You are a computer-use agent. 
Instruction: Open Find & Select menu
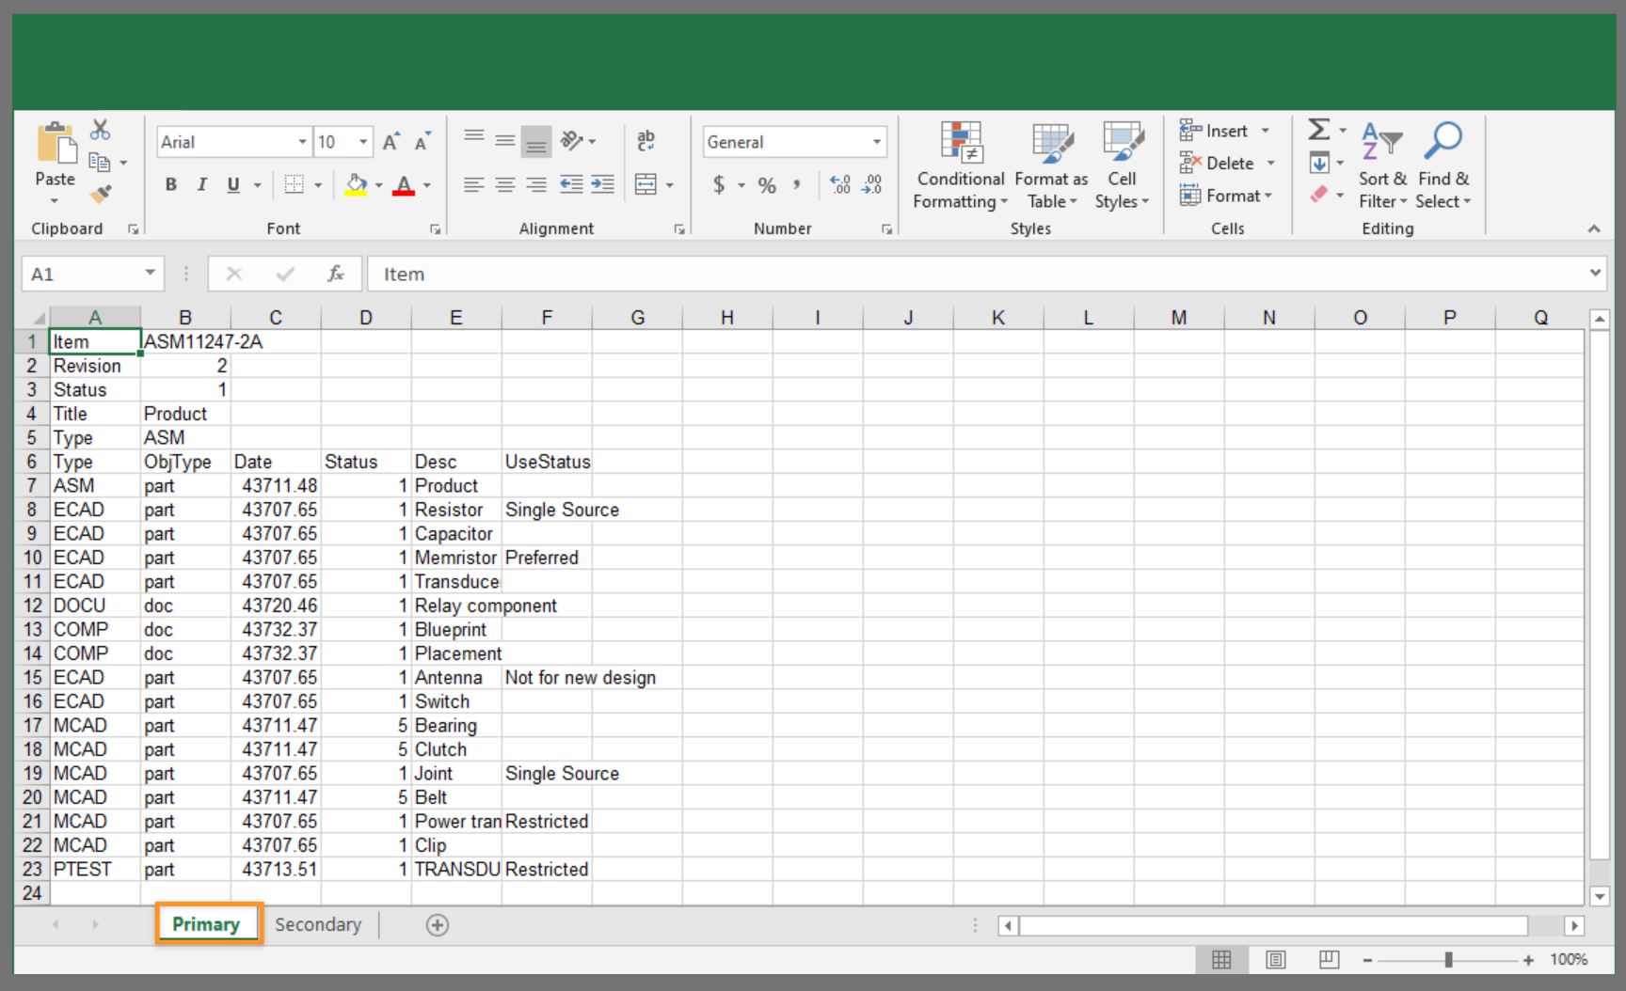pos(1443,166)
